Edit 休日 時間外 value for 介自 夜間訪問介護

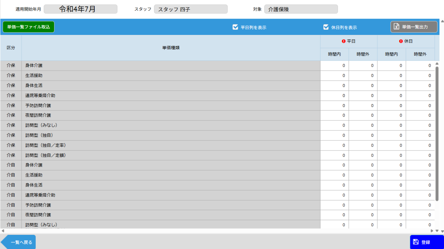(420, 215)
